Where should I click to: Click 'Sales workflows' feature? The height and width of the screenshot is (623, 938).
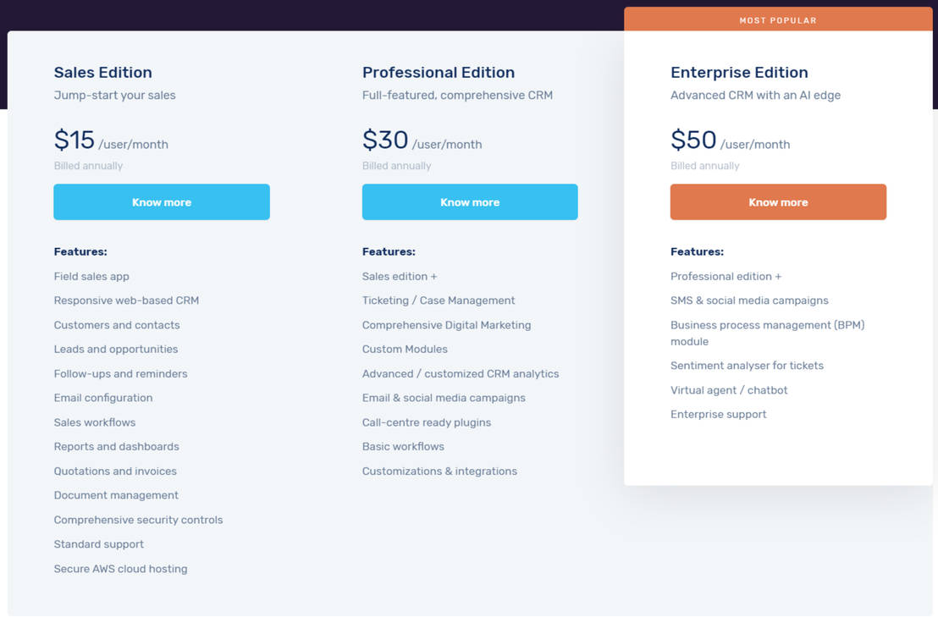tap(95, 422)
